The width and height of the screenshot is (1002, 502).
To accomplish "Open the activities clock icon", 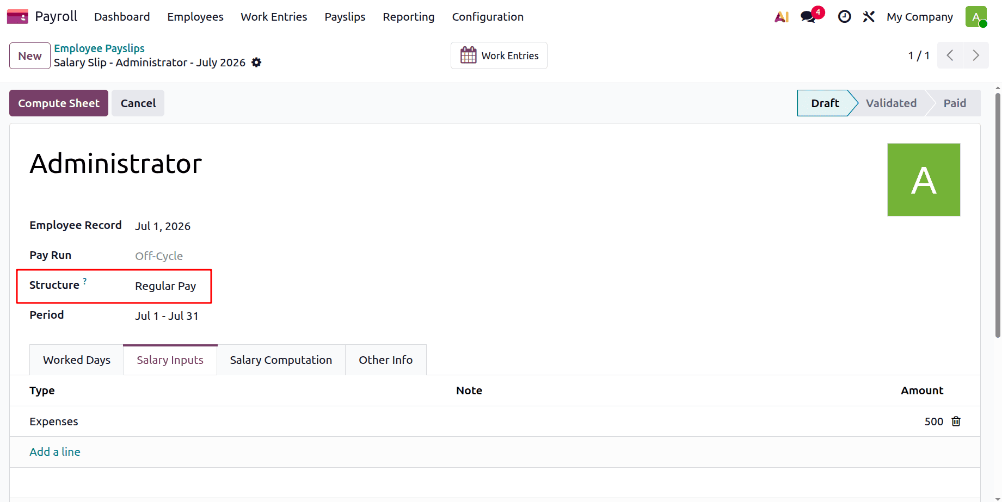I will pyautogui.click(x=844, y=17).
